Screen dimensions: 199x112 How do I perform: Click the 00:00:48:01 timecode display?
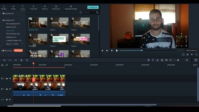coord(192,50)
